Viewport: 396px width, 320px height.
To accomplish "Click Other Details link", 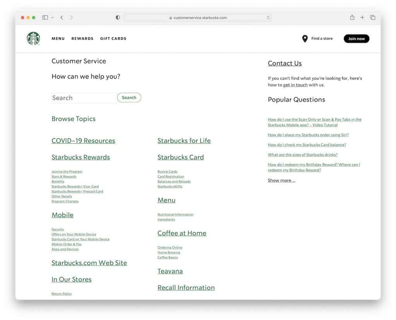I will tap(61, 196).
